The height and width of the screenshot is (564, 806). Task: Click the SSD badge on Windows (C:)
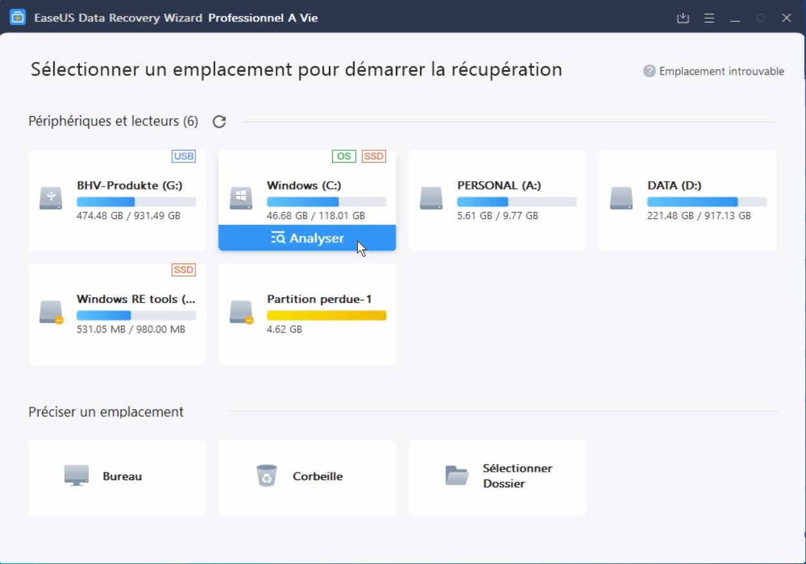pos(374,156)
